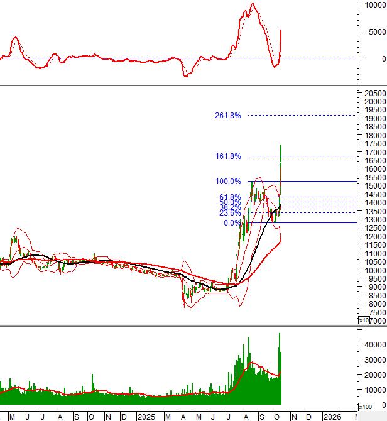Click the 20000 label on volume axis
Image resolution: width=387 pixels, height=421 pixels.
[x=374, y=375]
